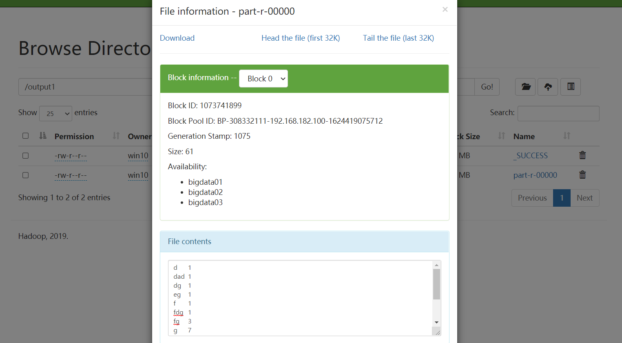Screen dimensions: 622x343
Task: Open the part-r-00000 file link
Action: (x=535, y=175)
